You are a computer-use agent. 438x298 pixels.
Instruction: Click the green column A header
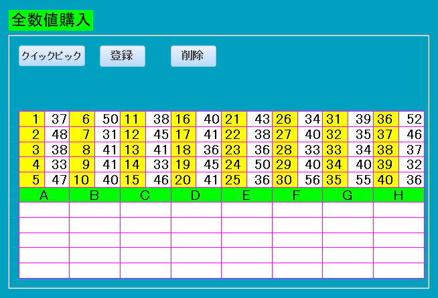(x=44, y=195)
